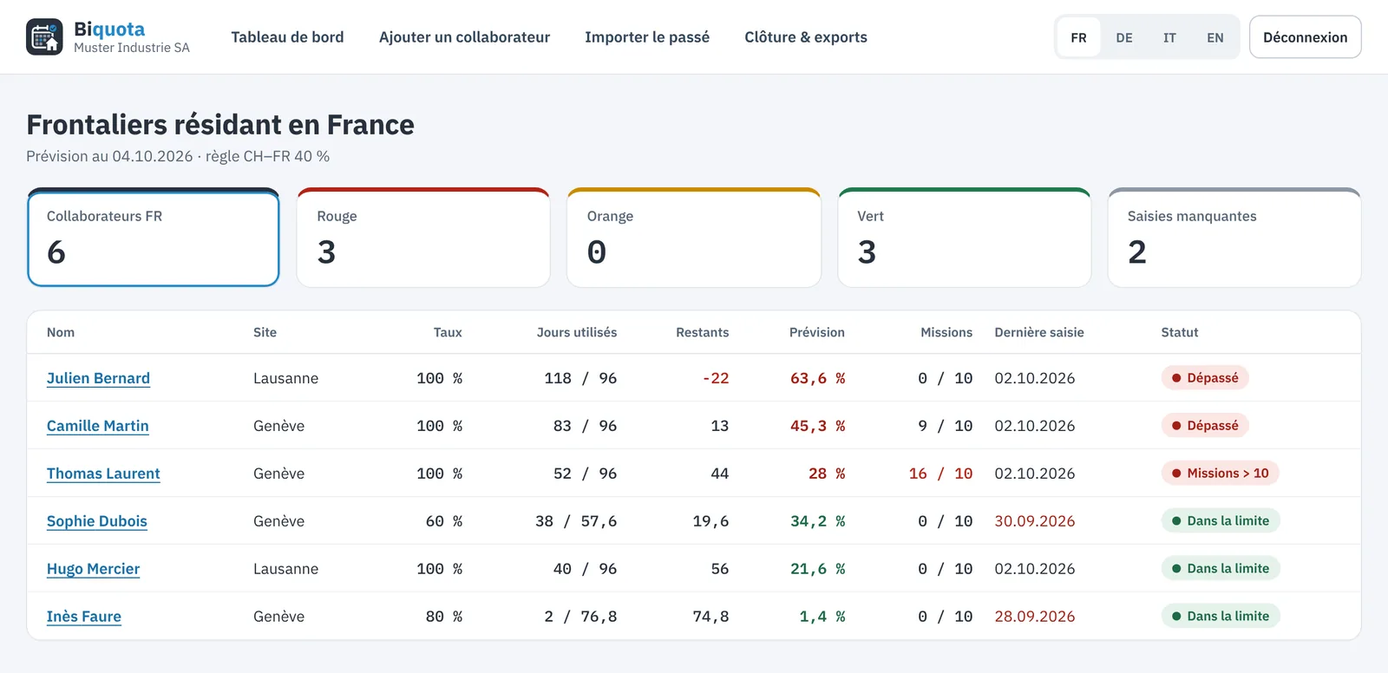The image size is (1388, 673).
Task: Click the Nom column header
Action: pyautogui.click(x=61, y=332)
